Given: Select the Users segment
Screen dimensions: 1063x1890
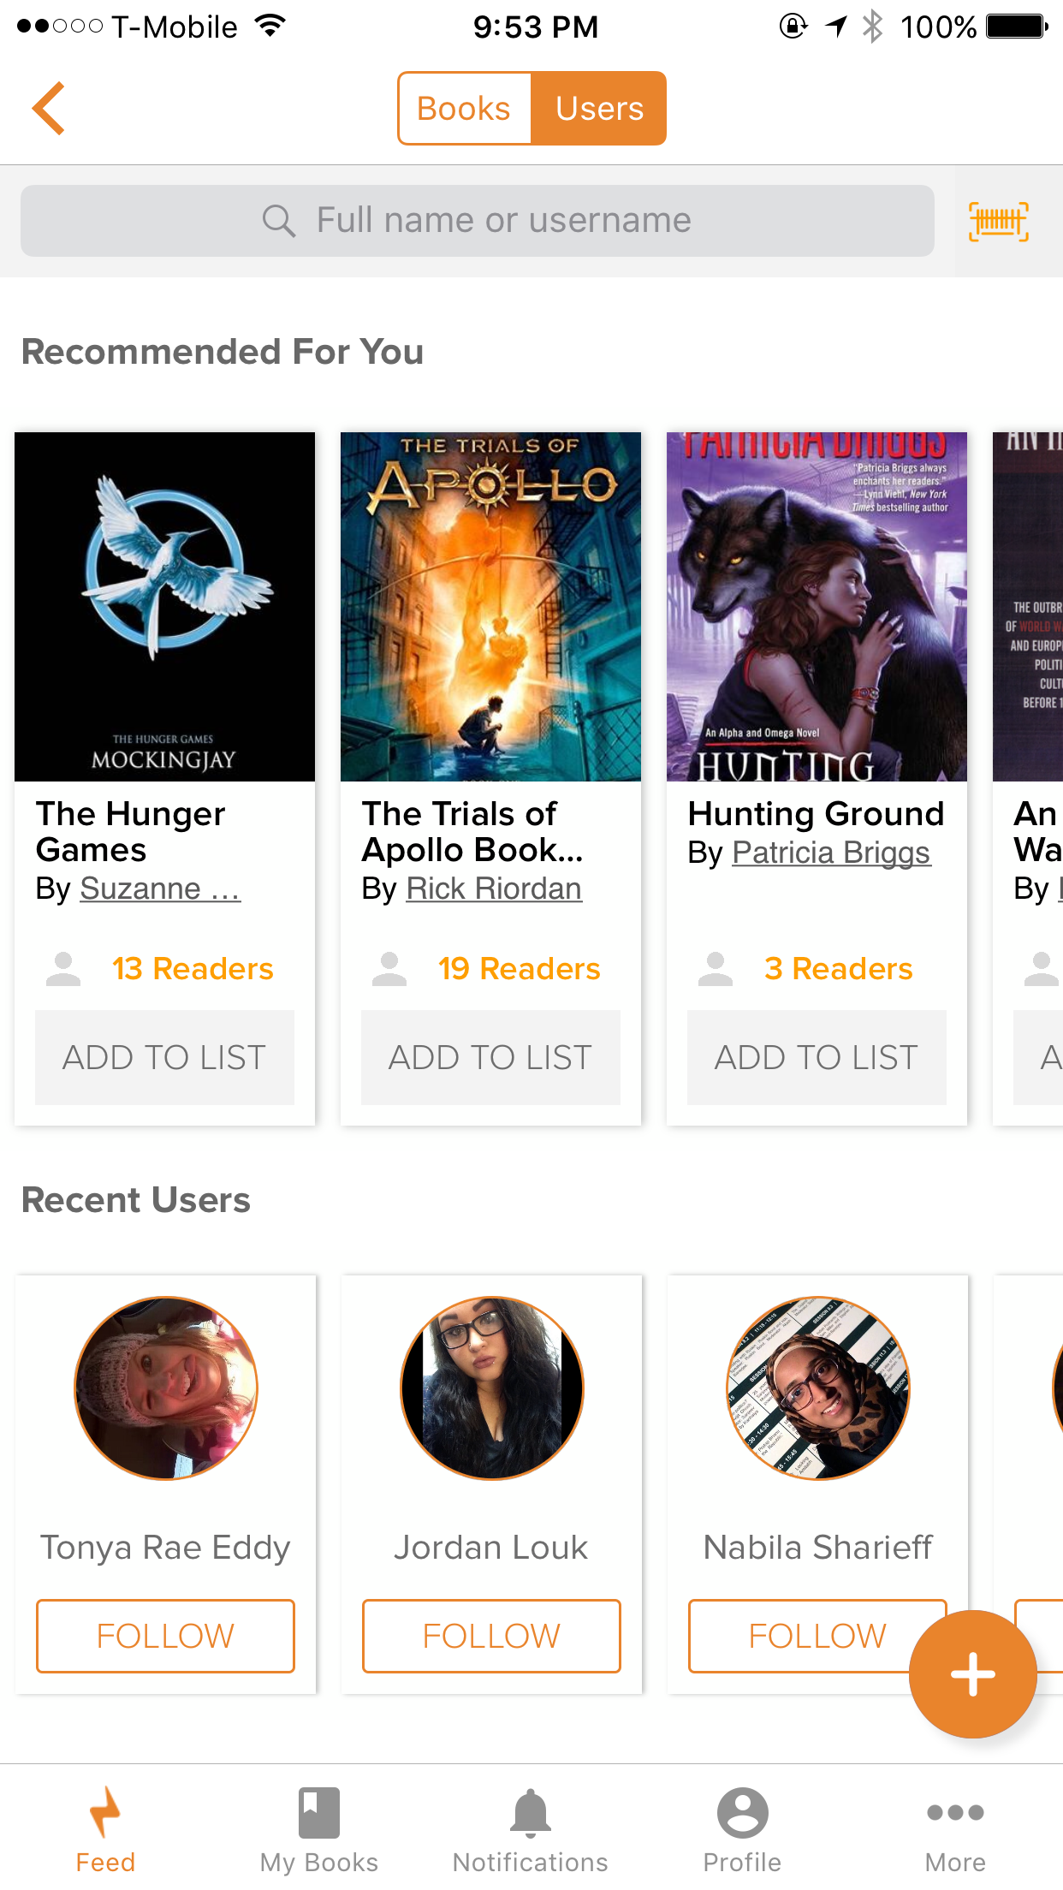Looking at the screenshot, I should [x=599, y=109].
